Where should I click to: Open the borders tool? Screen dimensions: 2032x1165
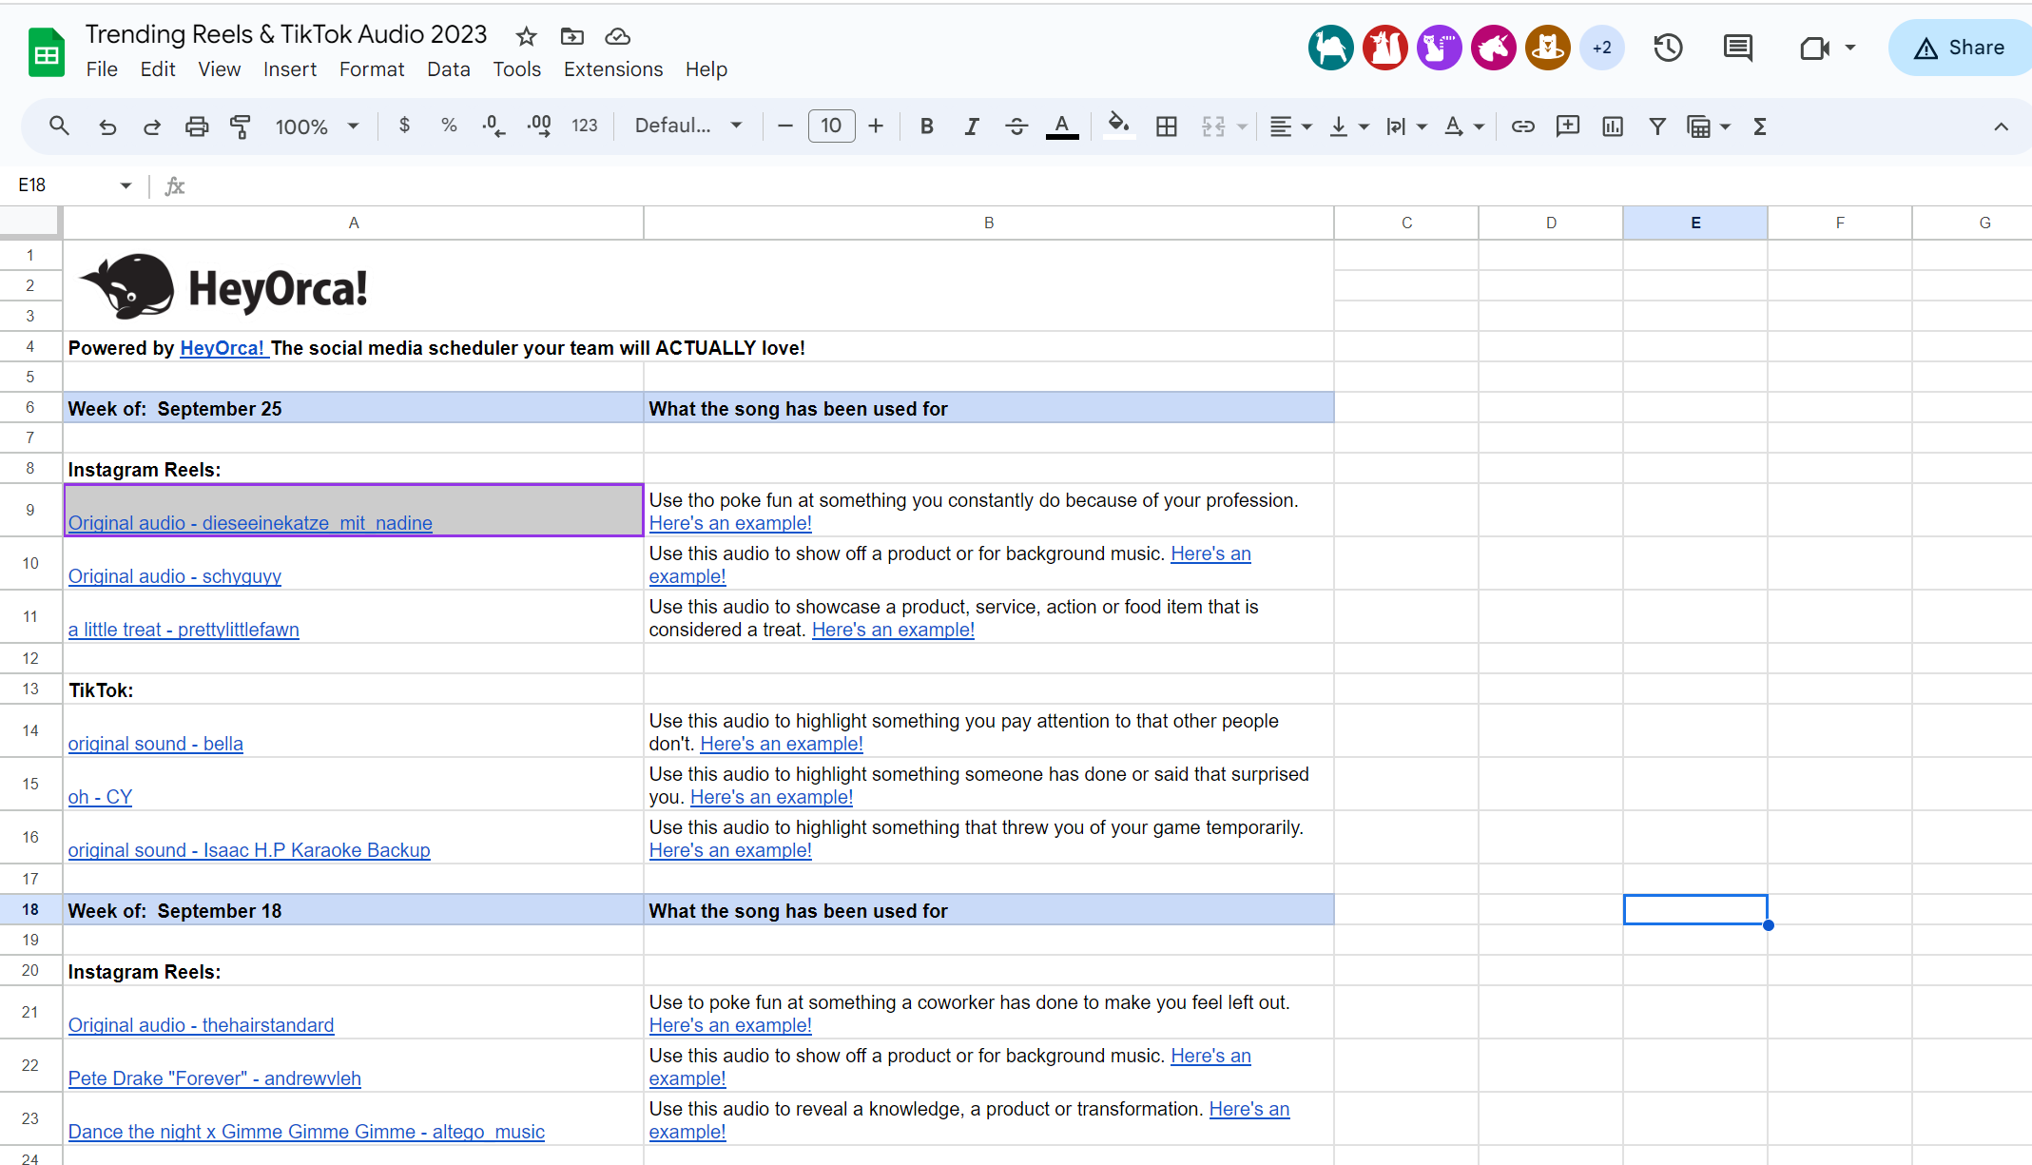1166,126
